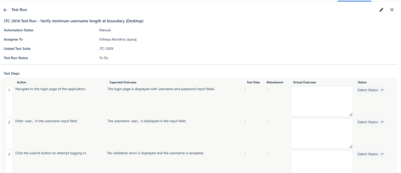Click resize handle of step 2 outcome box
The height and width of the screenshot is (173, 401).
point(351,146)
